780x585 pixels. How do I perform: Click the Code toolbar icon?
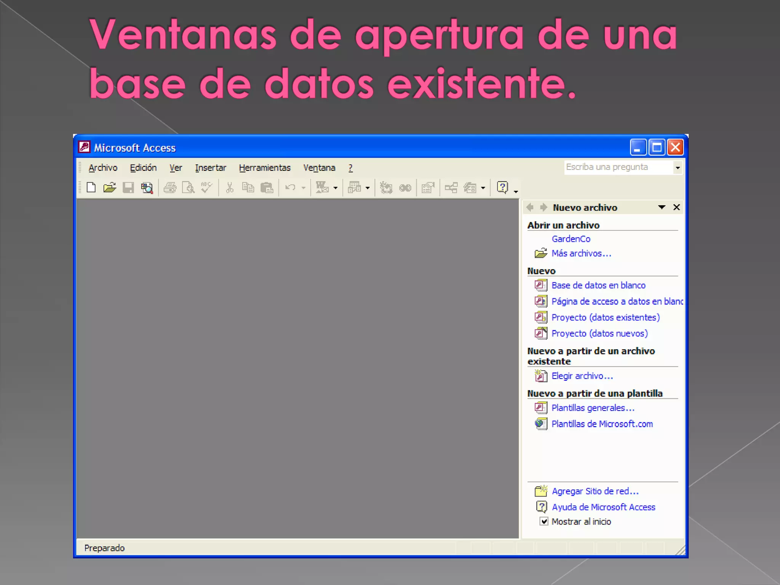tap(386, 188)
